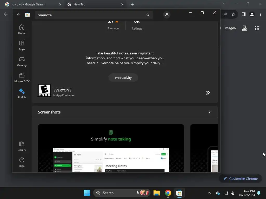Bookmark this page with star icon
The image size is (266, 199).
[x=233, y=15]
